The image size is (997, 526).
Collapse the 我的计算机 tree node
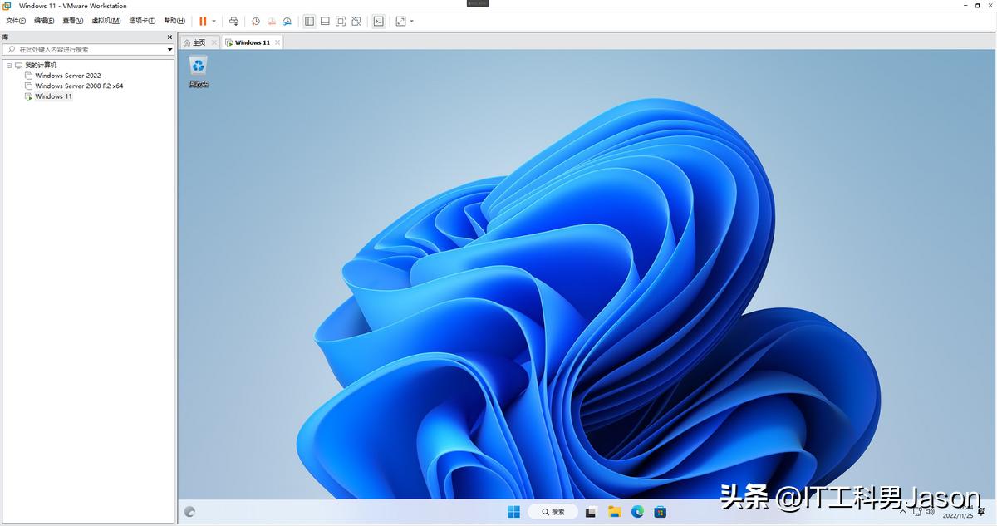[10, 64]
